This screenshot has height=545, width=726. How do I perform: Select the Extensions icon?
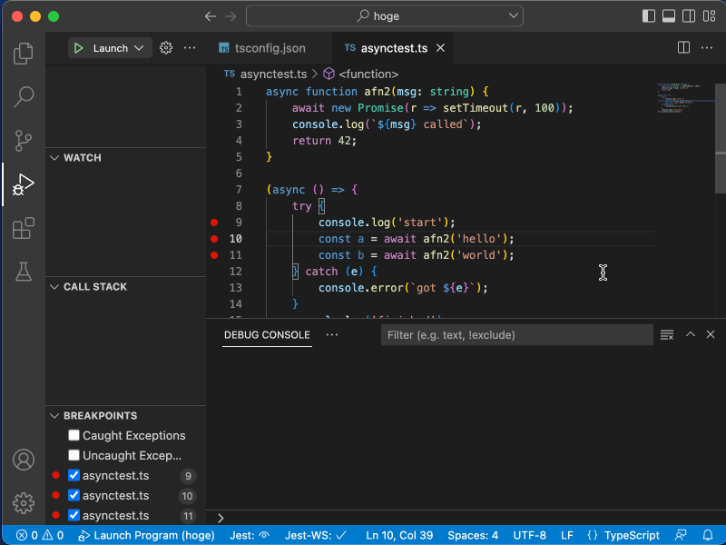click(x=23, y=228)
